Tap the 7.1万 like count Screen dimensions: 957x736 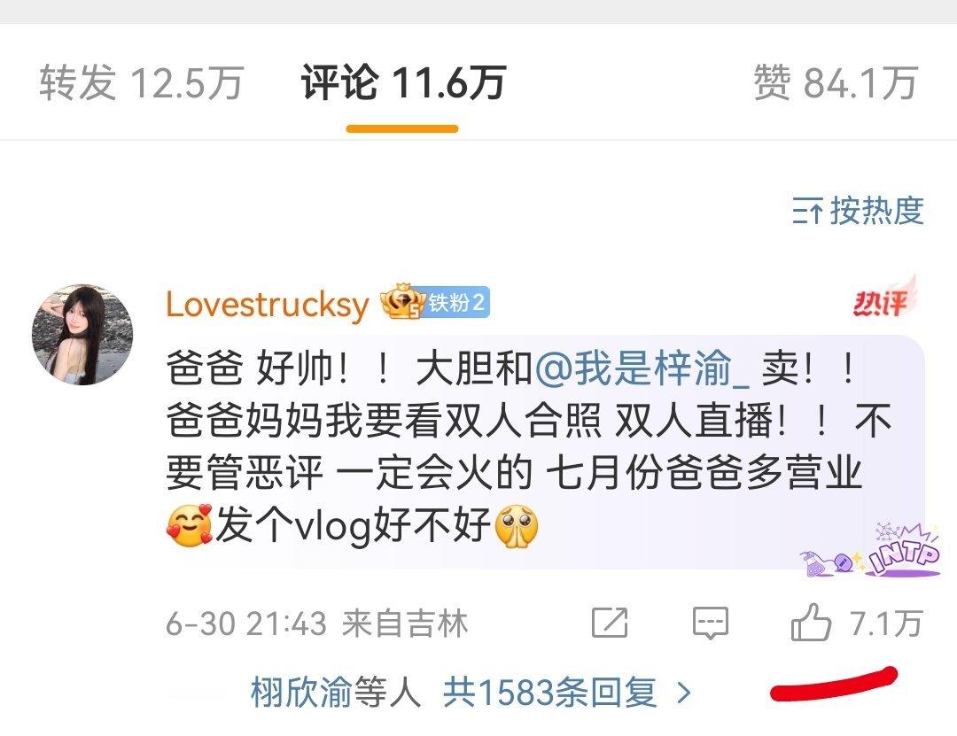pyautogui.click(x=886, y=624)
